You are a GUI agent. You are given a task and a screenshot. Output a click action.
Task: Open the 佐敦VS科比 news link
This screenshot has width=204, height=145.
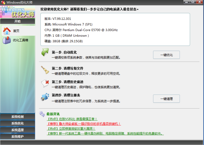pos(72,119)
